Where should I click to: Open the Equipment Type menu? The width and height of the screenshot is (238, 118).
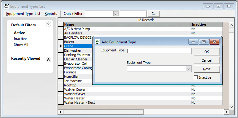coord(19,14)
